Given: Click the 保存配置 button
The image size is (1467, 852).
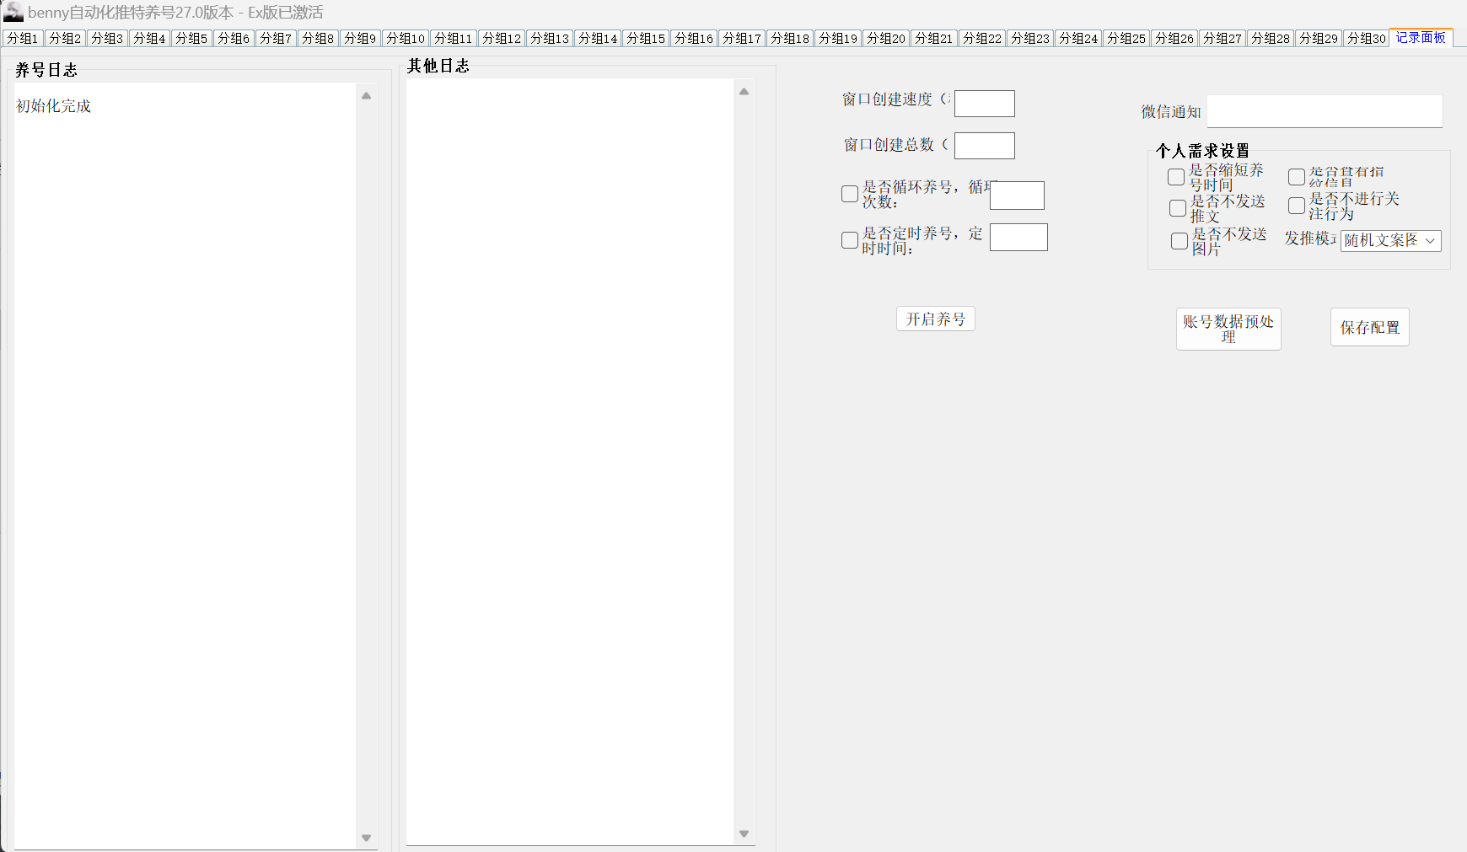Looking at the screenshot, I should coord(1369,327).
